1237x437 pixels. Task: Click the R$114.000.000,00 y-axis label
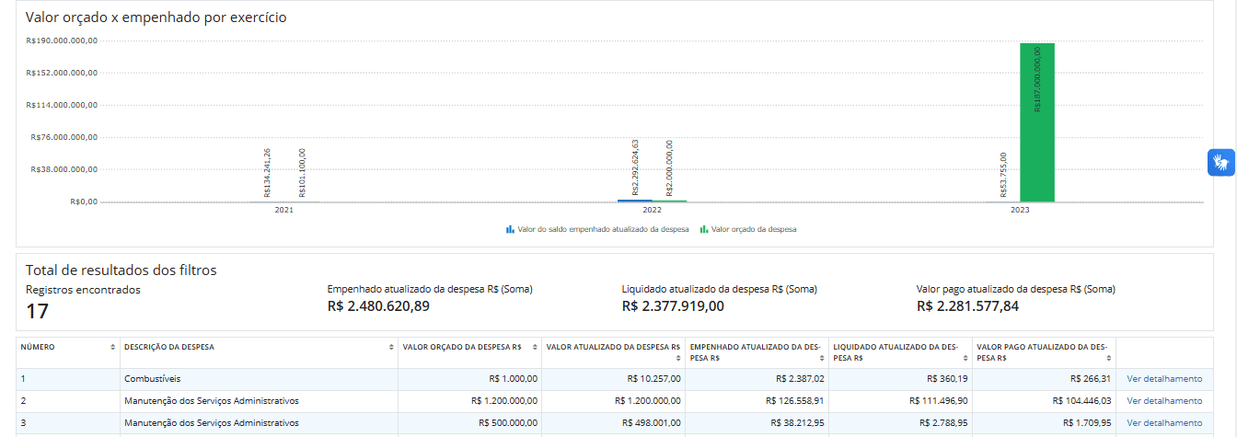pos(63,105)
